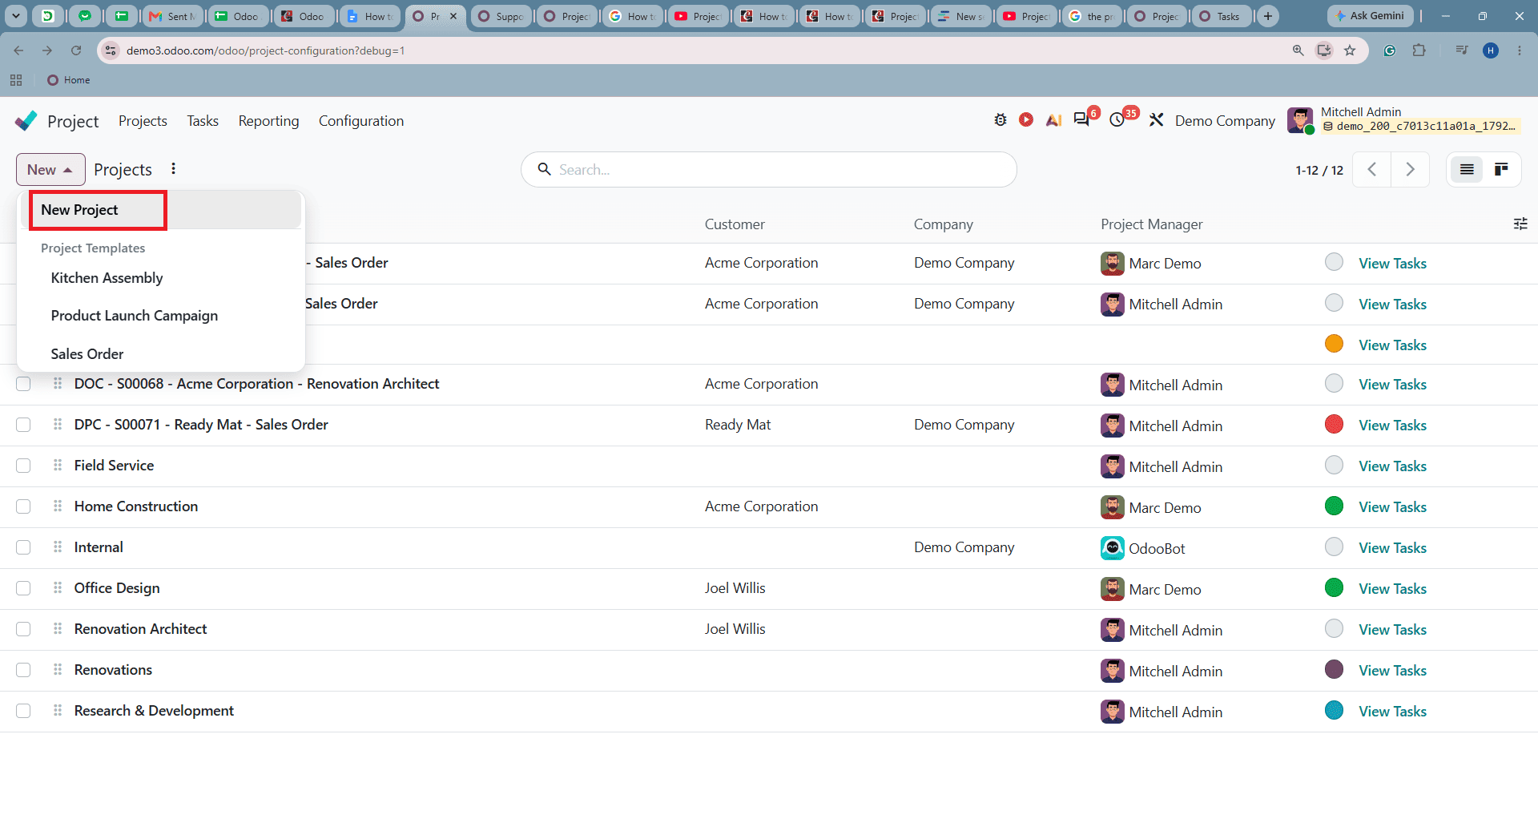Tick checkbox for Home Construction project

[23, 507]
